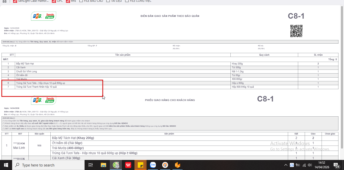
Task: Open Zalo from the taskbar
Action: [x=153, y=165]
